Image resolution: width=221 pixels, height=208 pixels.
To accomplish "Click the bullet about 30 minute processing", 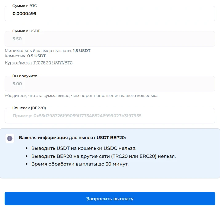I will pyautogui.click(x=80, y=164).
